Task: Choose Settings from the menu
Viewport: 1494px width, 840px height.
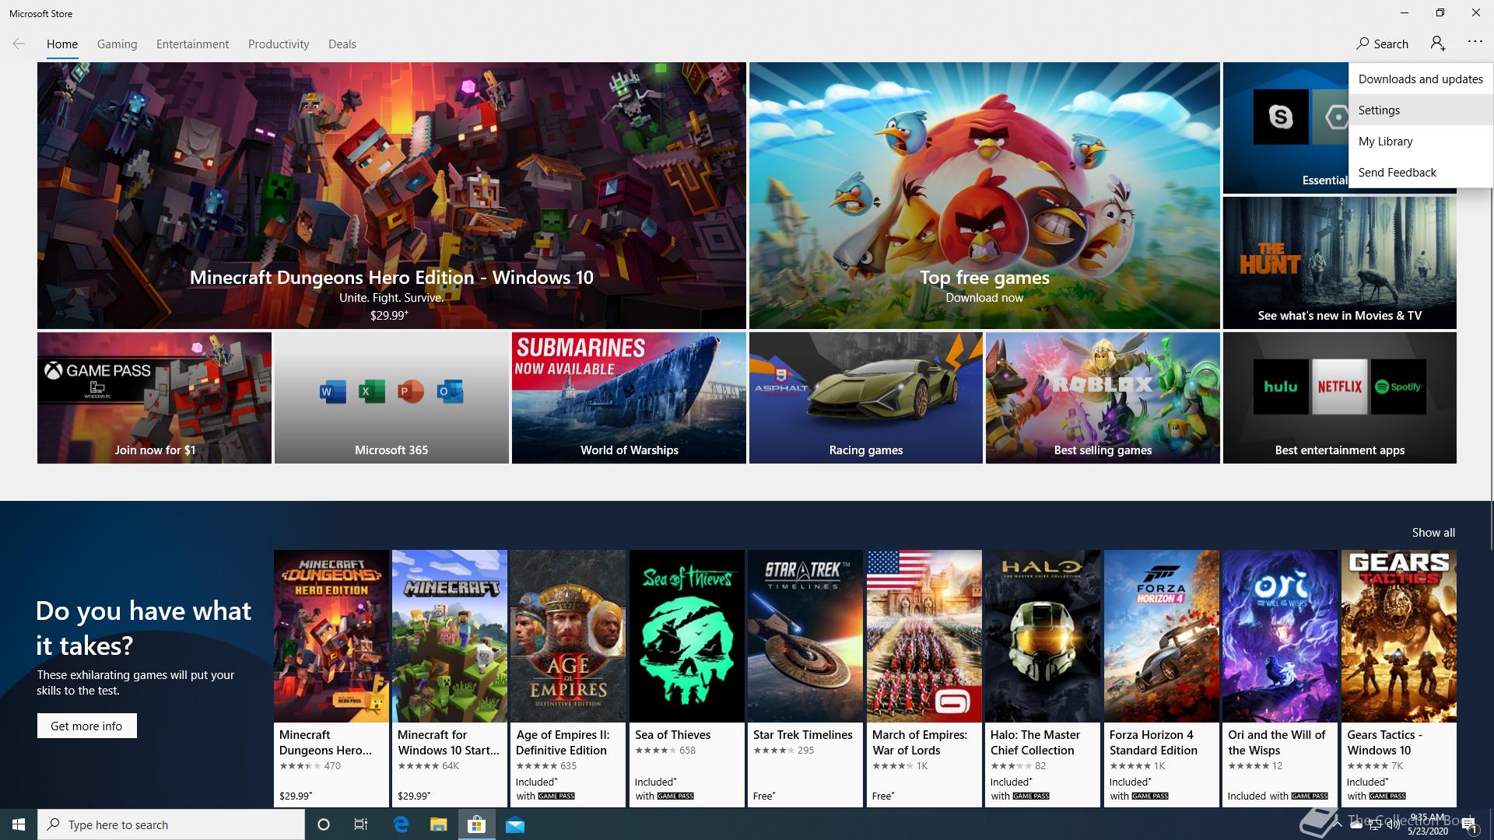Action: [1421, 110]
